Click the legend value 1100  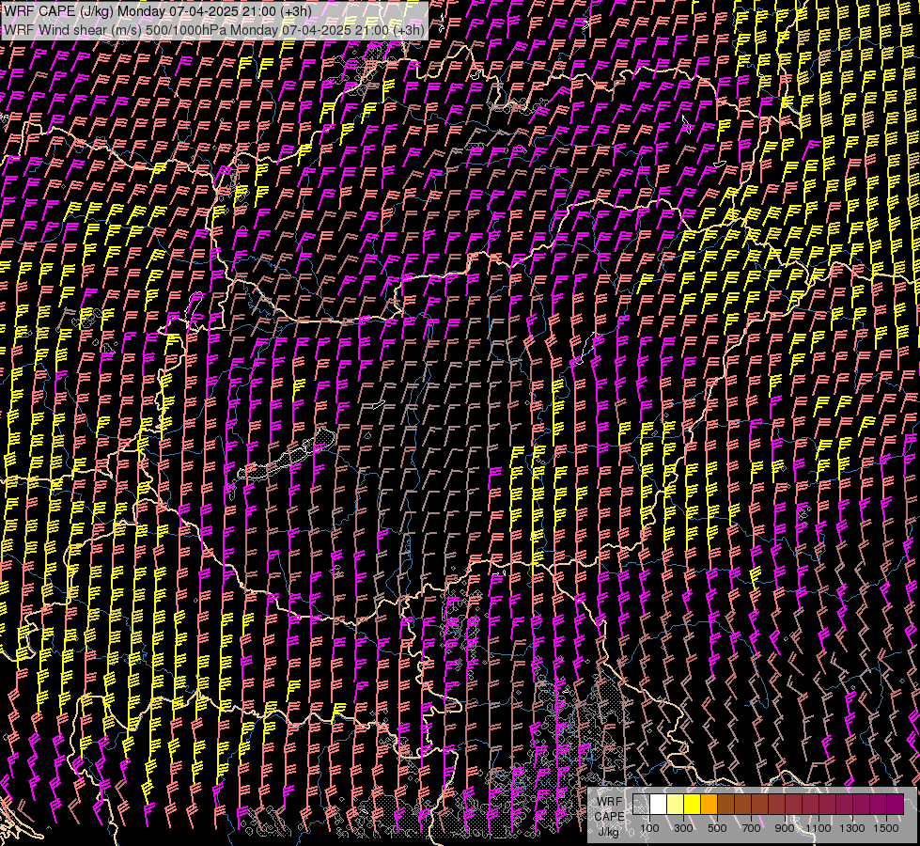[818, 828]
